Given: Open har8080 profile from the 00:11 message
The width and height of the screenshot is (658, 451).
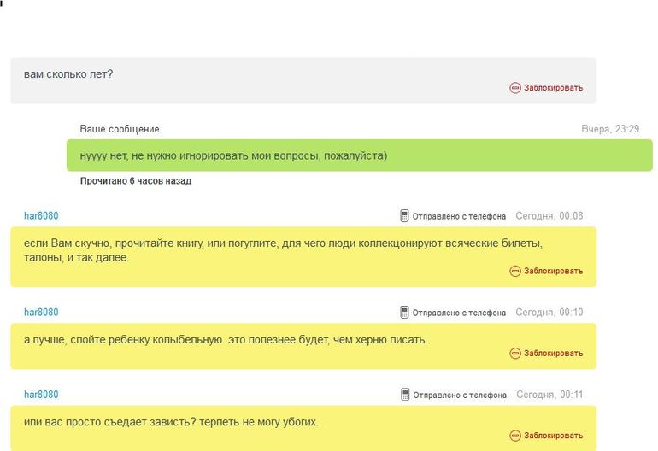Looking at the screenshot, I should click(x=41, y=395).
